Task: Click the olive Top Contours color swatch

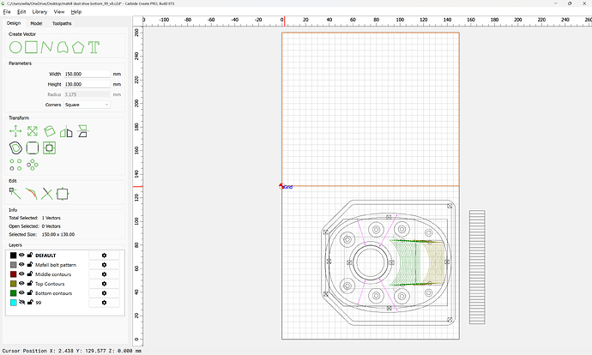Action: pyautogui.click(x=13, y=284)
